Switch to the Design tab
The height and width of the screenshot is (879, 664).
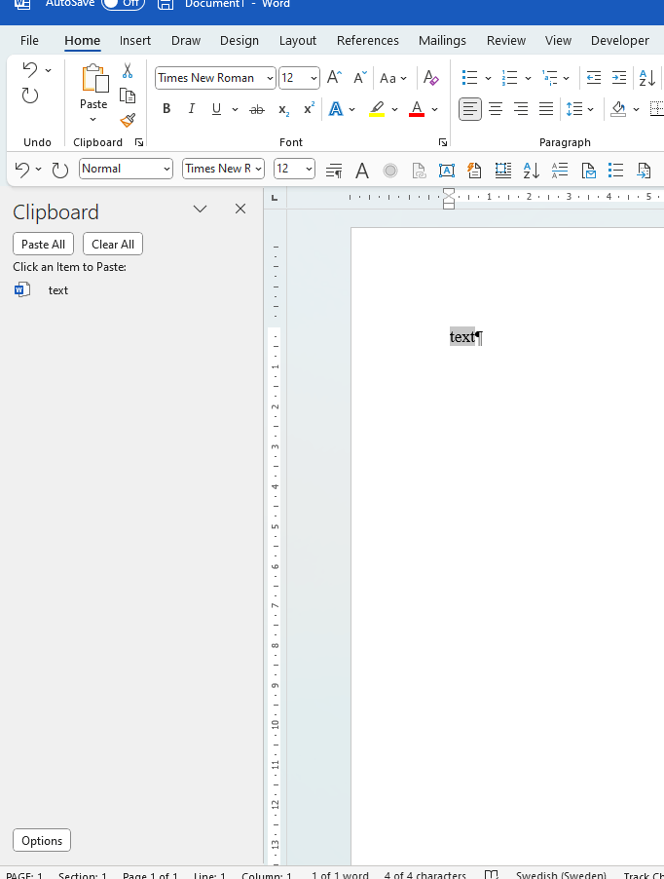click(240, 40)
